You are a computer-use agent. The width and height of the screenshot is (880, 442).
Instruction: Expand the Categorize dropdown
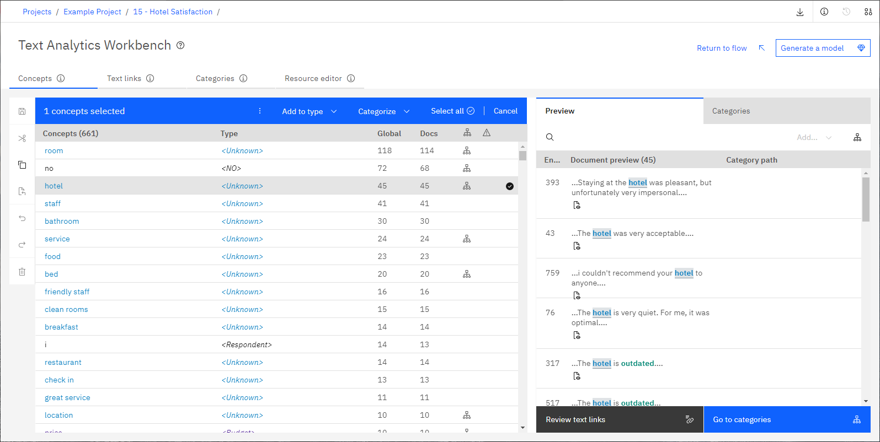click(384, 111)
